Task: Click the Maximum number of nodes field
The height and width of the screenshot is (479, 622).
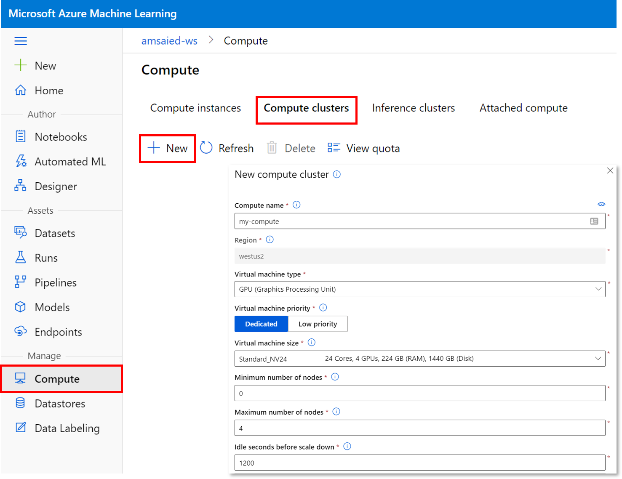Action: pos(420,428)
